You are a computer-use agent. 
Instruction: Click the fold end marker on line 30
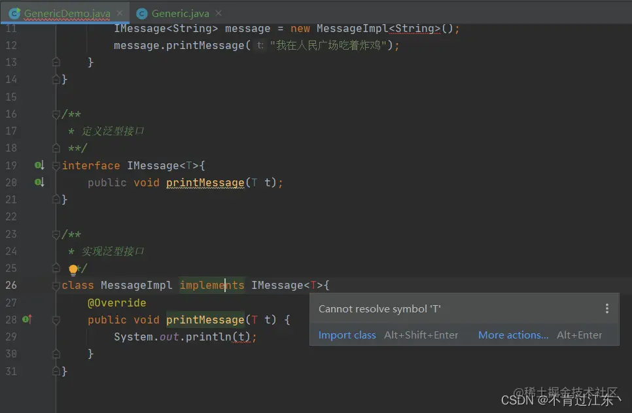click(x=56, y=354)
